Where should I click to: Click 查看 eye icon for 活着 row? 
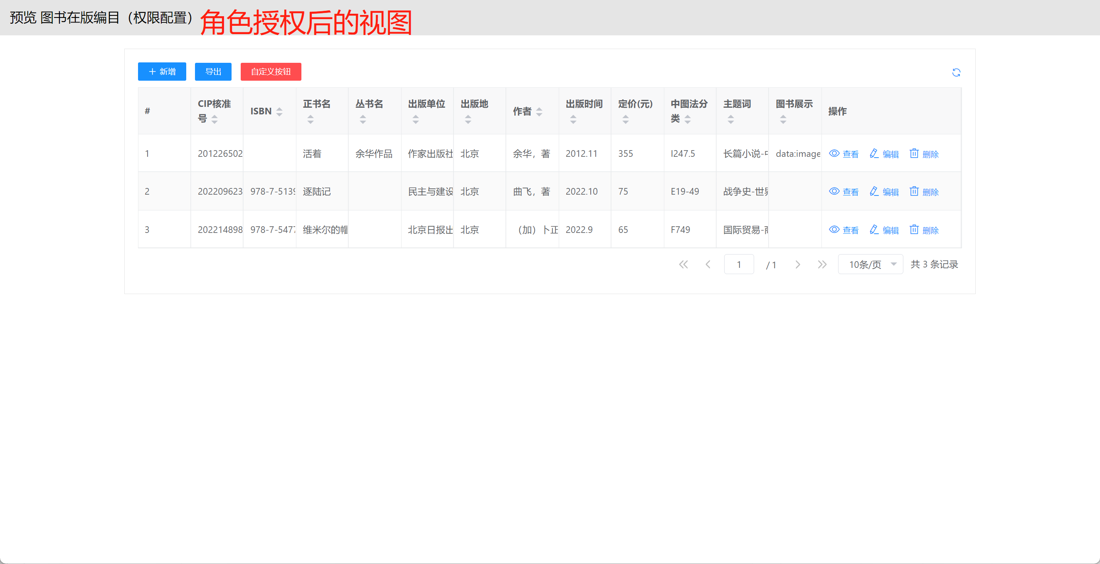[834, 153]
